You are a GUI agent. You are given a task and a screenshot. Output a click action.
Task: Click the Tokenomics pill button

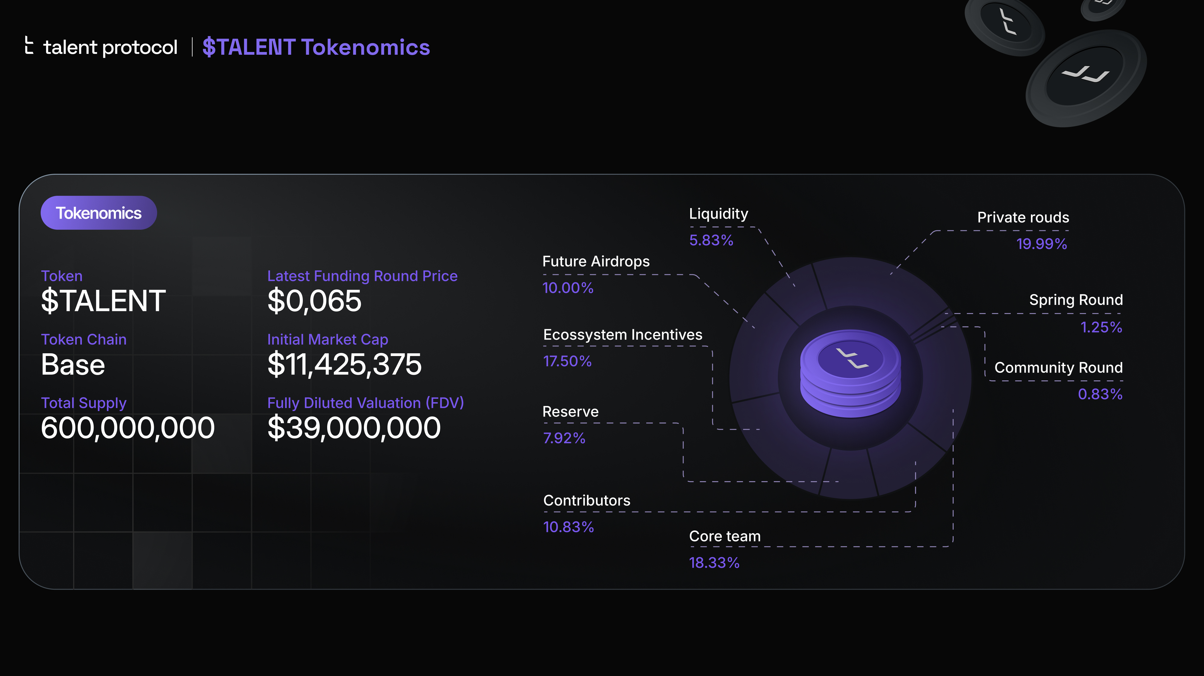(x=99, y=213)
